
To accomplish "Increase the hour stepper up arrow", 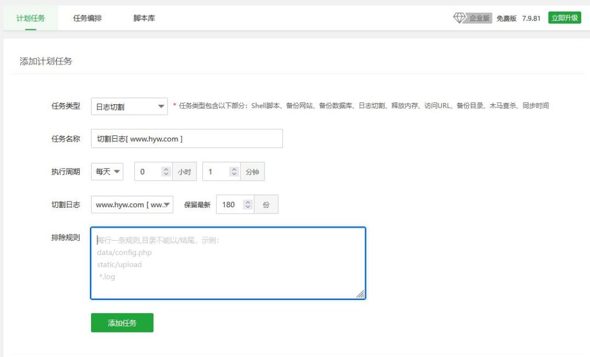I will click(166, 169).
